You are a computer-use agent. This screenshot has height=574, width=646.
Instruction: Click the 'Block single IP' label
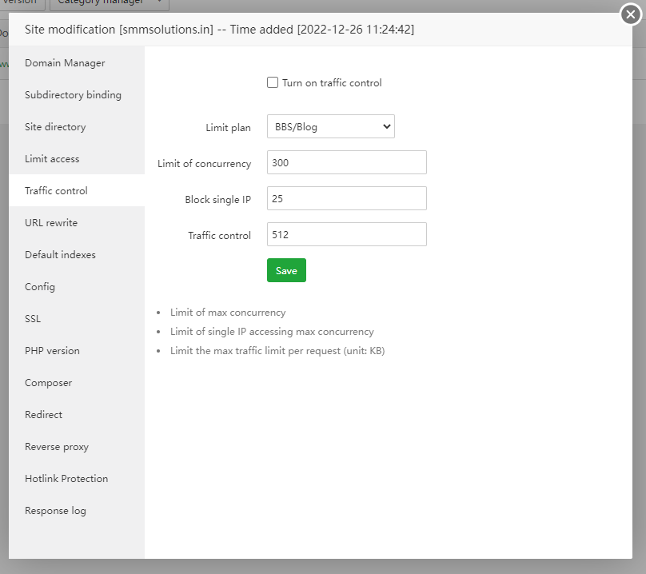pyautogui.click(x=218, y=199)
